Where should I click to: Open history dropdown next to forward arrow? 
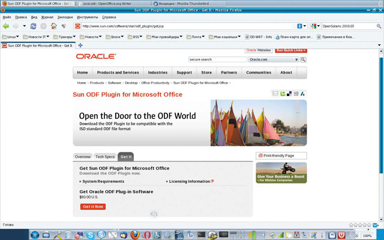(24, 26)
